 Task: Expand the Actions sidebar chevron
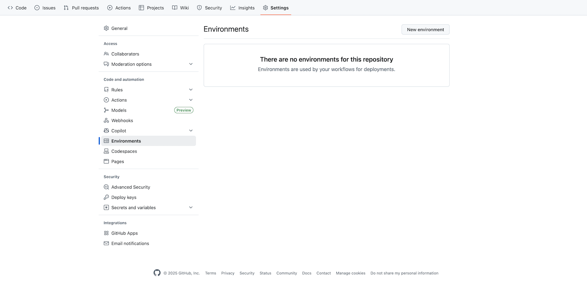[191, 100]
